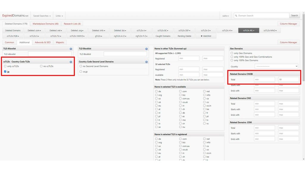Viewport: 305px width, 172px height.
Task: Switch to Marketplace Domains (46) tab
Action: click(46, 24)
